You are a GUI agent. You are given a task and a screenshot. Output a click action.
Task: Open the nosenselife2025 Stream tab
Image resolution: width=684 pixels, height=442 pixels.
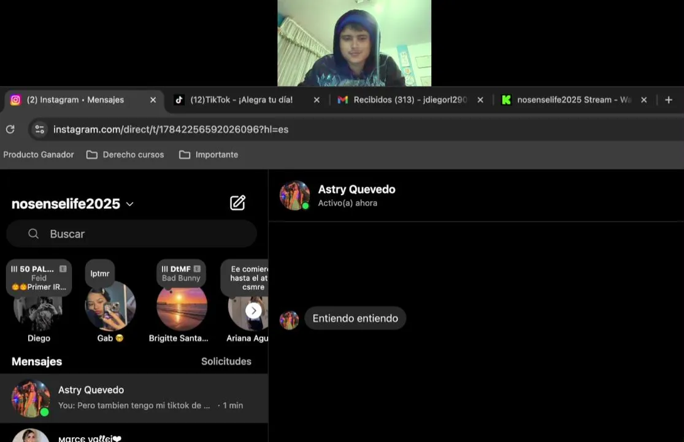tap(574, 100)
